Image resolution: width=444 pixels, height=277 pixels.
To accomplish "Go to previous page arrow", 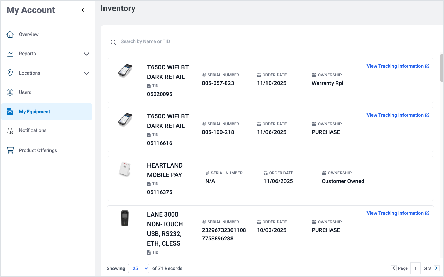I will (x=393, y=268).
